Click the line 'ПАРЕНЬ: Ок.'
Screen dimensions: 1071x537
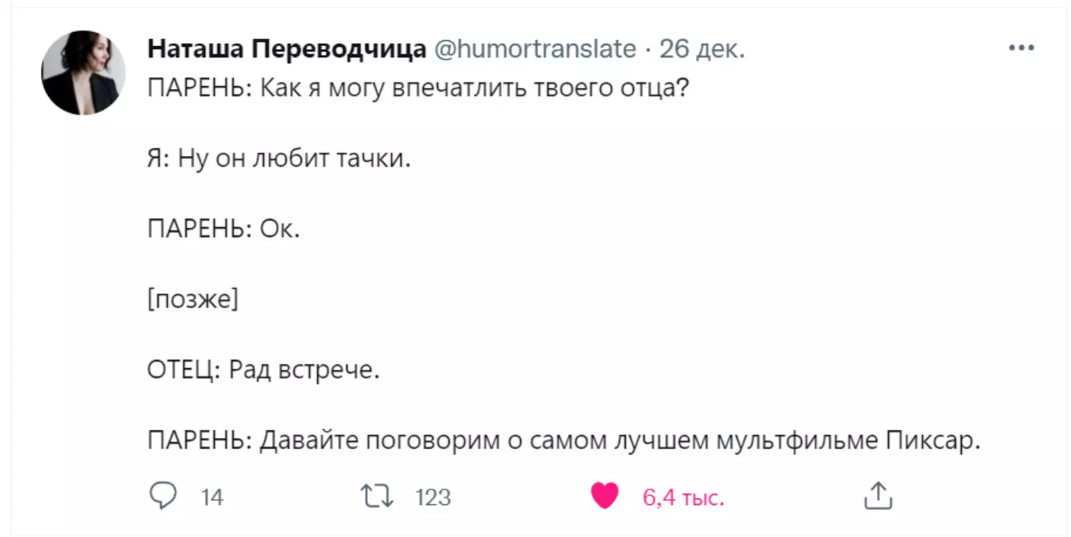pyautogui.click(x=224, y=229)
